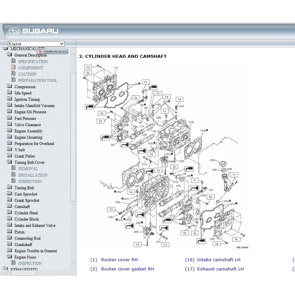This screenshot has width=295, height=295.
Task: Click the Rocker cover RH link
Action: 119,260
